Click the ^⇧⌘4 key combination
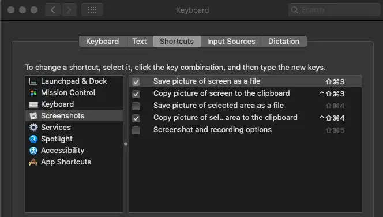 coord(332,118)
